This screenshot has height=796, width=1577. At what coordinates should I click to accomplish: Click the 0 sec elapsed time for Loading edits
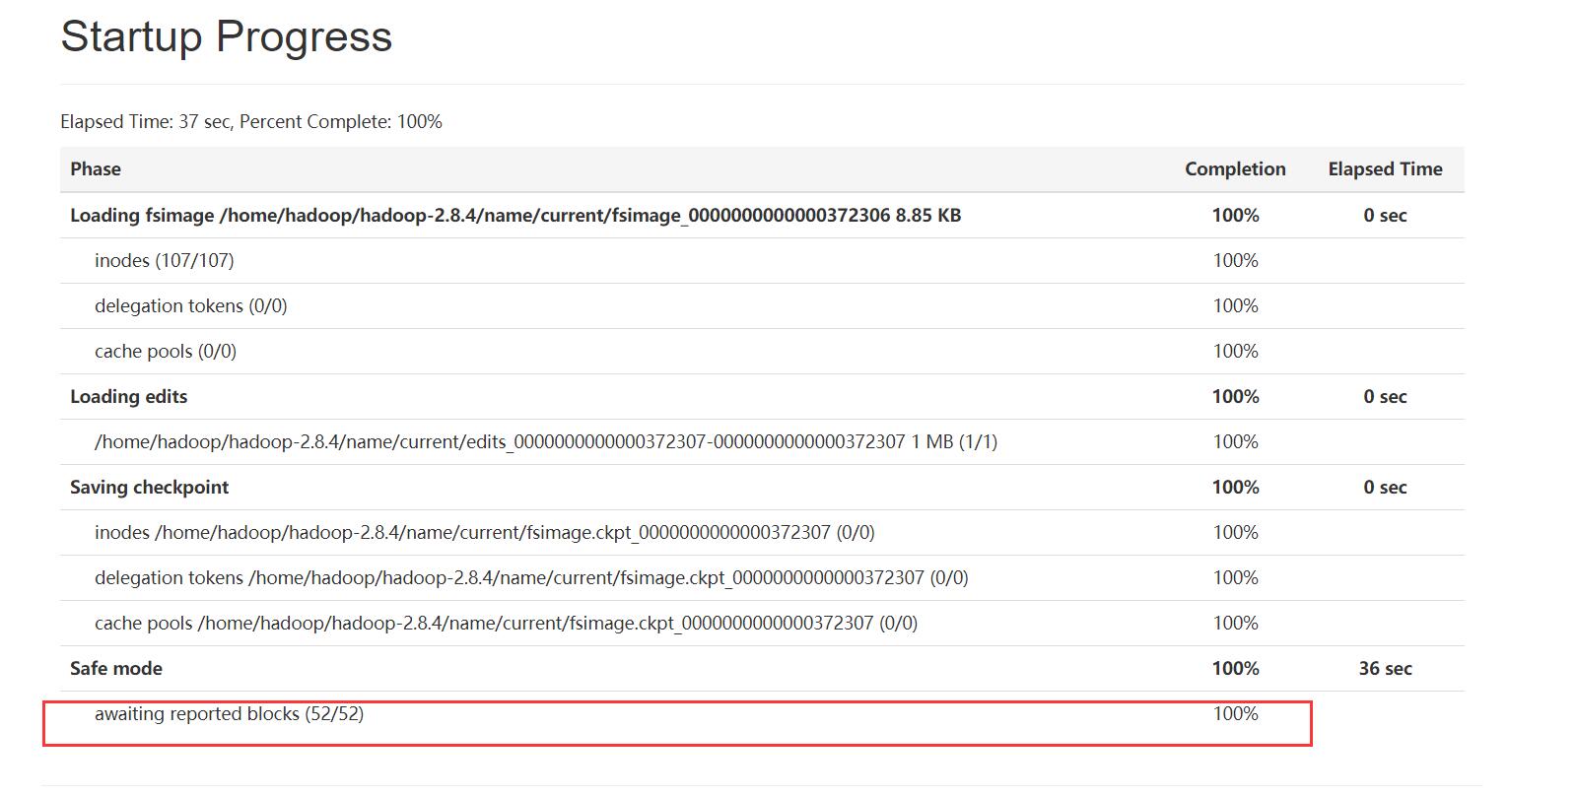click(x=1384, y=397)
